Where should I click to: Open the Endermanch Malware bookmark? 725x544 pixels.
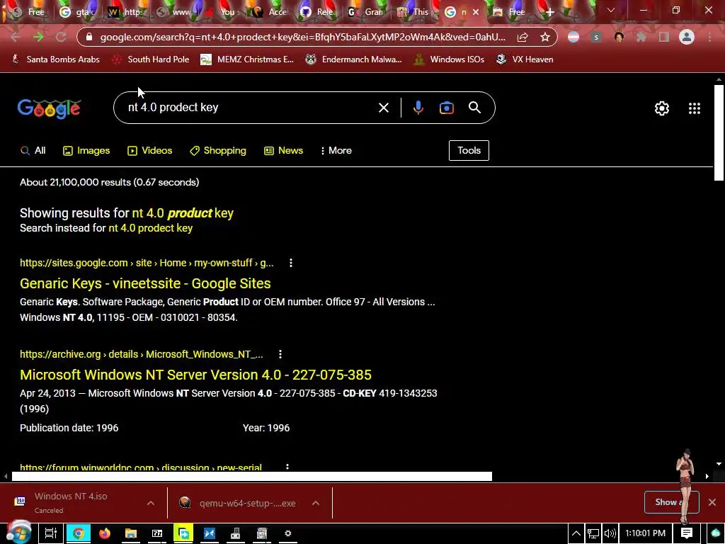click(354, 59)
